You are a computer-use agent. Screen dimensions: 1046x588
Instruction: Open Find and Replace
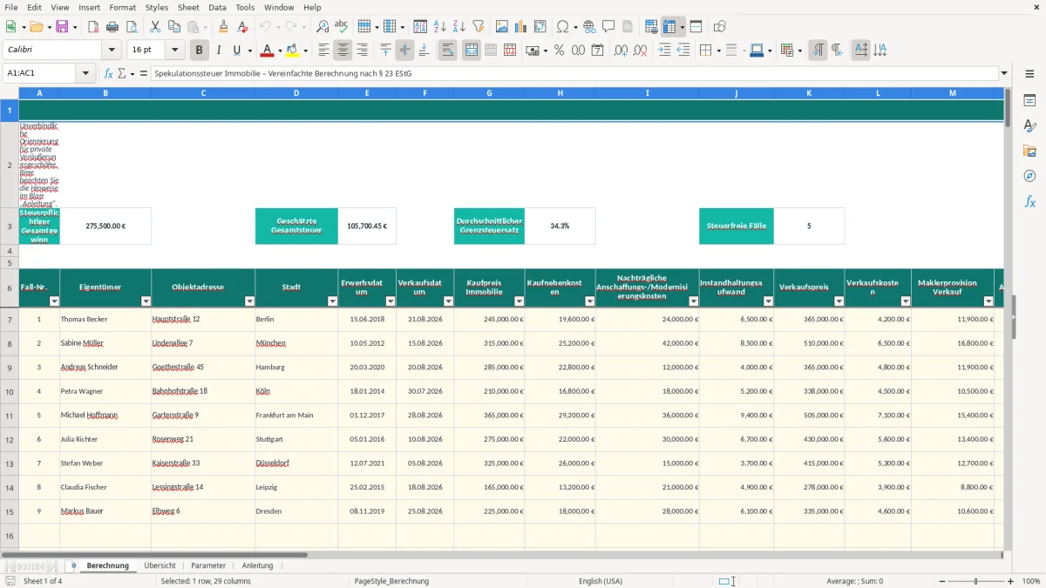323,27
